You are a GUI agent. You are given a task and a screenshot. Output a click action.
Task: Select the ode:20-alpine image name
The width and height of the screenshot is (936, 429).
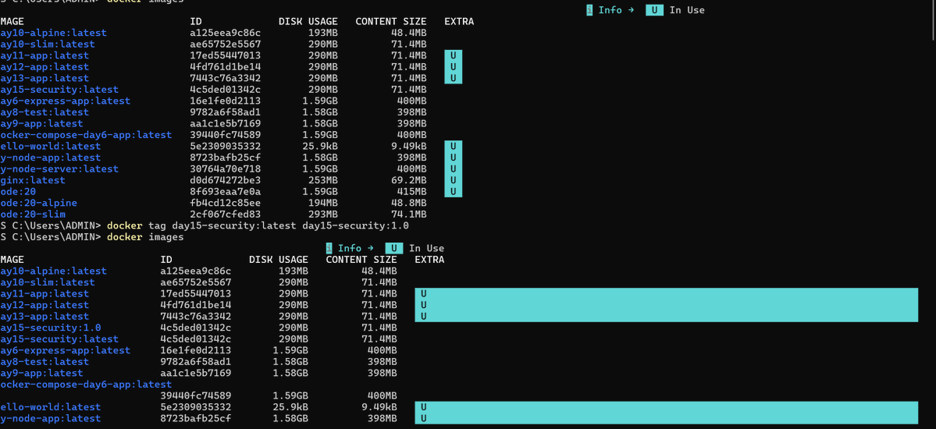pos(39,203)
